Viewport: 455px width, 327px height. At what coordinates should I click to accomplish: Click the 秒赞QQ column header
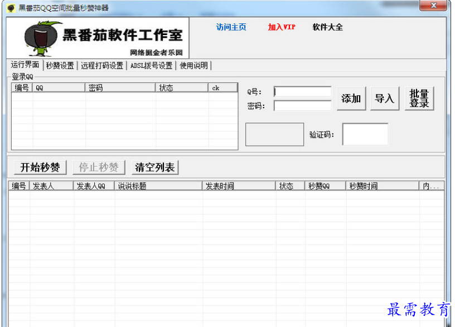[x=325, y=186]
